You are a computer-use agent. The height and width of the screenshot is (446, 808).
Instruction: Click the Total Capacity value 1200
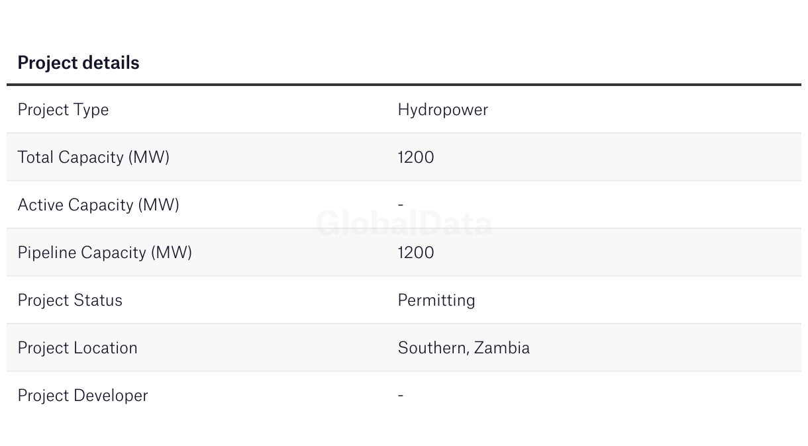[x=416, y=157]
